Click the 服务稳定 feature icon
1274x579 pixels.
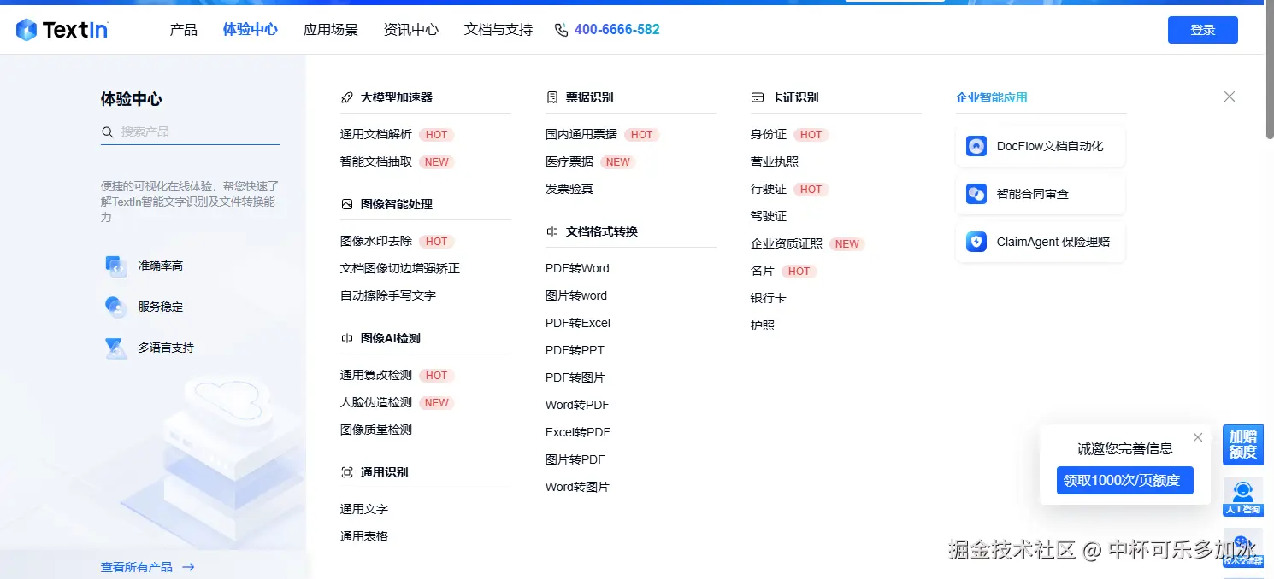pos(115,307)
